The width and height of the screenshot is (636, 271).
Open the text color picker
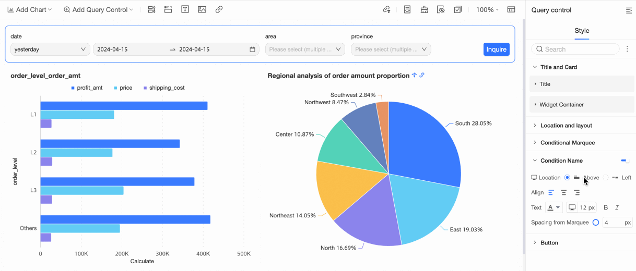tap(554, 207)
